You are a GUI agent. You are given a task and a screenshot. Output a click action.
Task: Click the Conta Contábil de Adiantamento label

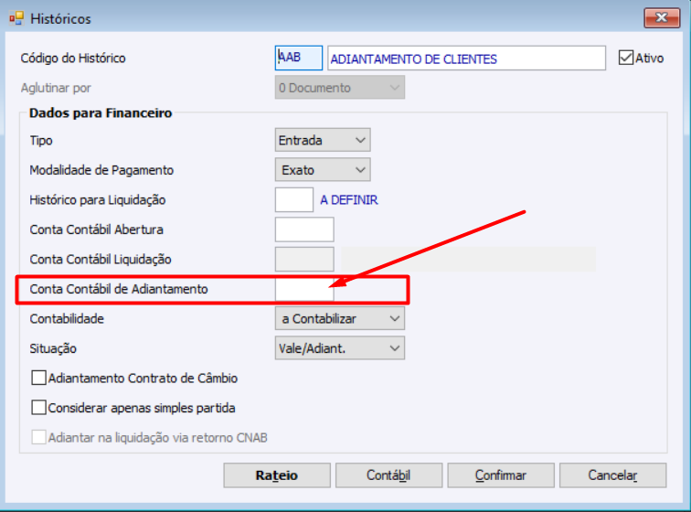119,289
